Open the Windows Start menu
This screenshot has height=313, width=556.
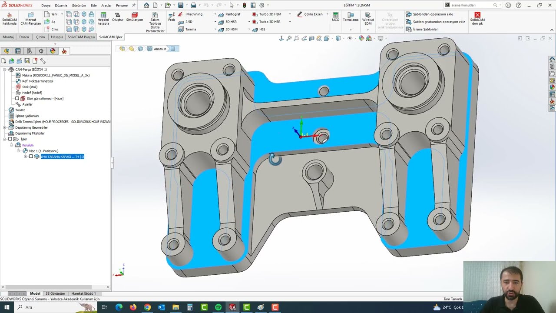click(7, 307)
